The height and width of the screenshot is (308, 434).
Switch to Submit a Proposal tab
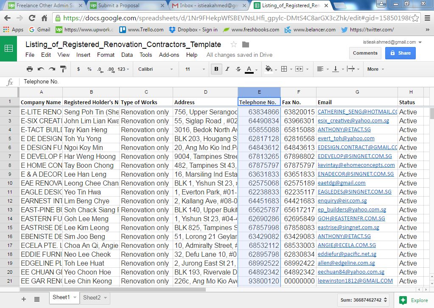pyautogui.click(x=127, y=6)
